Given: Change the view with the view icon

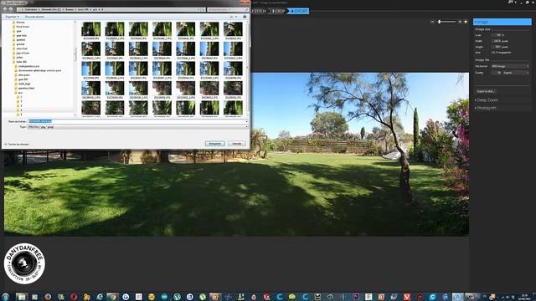Looking at the screenshot, I should tap(231, 17).
